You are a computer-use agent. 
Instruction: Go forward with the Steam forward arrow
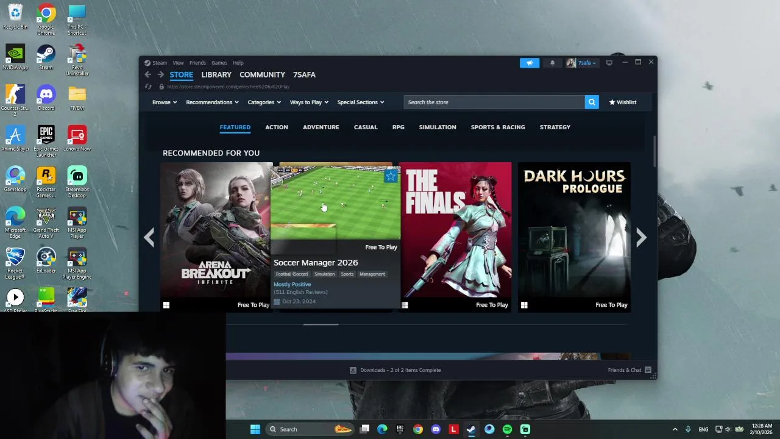160,74
